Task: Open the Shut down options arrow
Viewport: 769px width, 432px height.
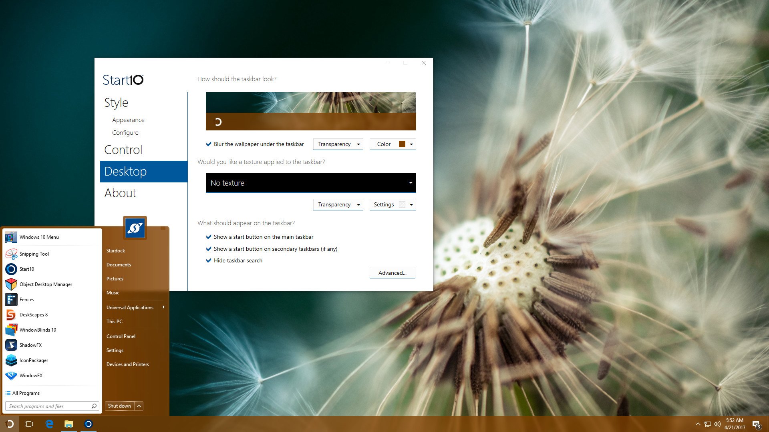Action: click(139, 406)
